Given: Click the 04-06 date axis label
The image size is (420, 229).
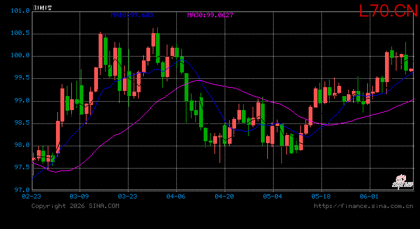Looking at the screenshot, I should click(x=176, y=197).
